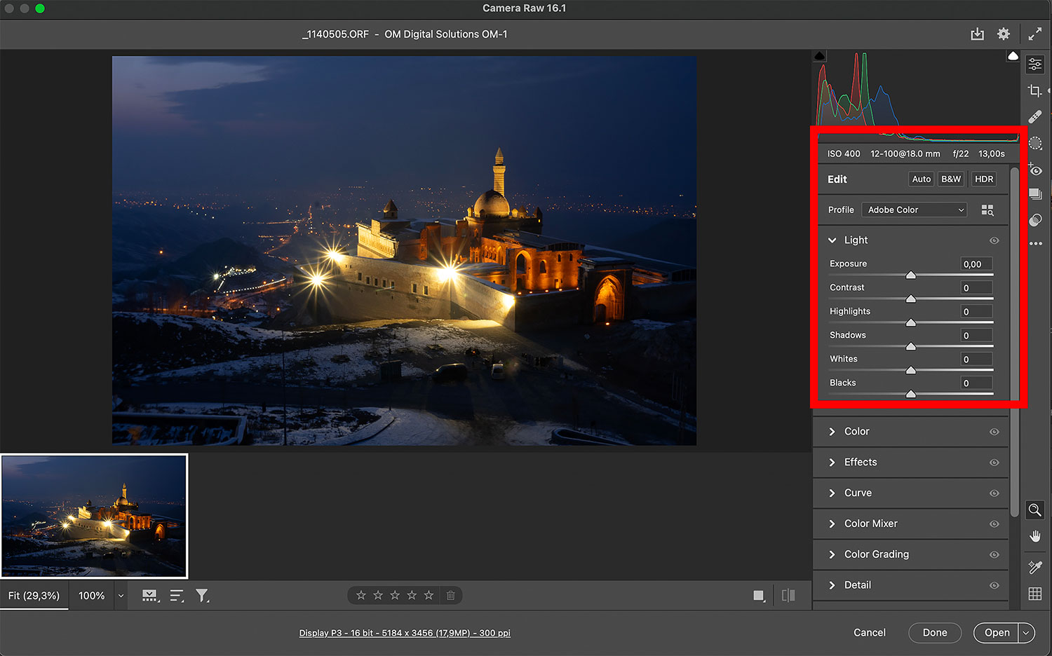Open Camera Raw preferences gear icon
The height and width of the screenshot is (656, 1052).
click(x=1004, y=34)
